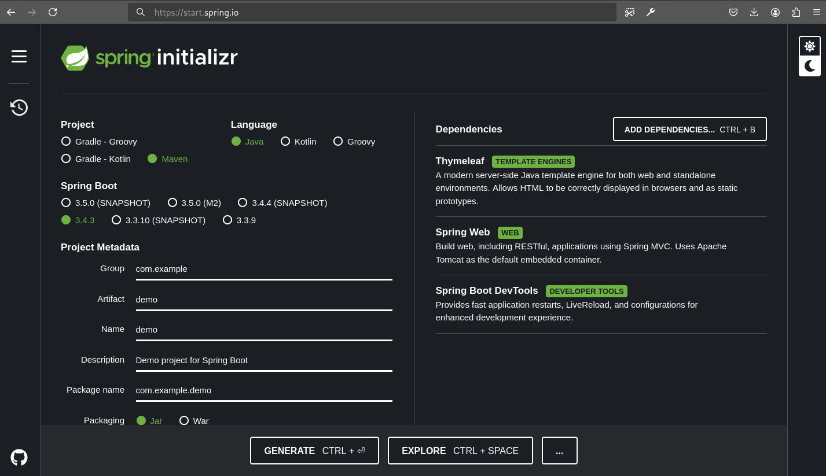
Task: Click the Project Metadata heading
Action: click(100, 248)
